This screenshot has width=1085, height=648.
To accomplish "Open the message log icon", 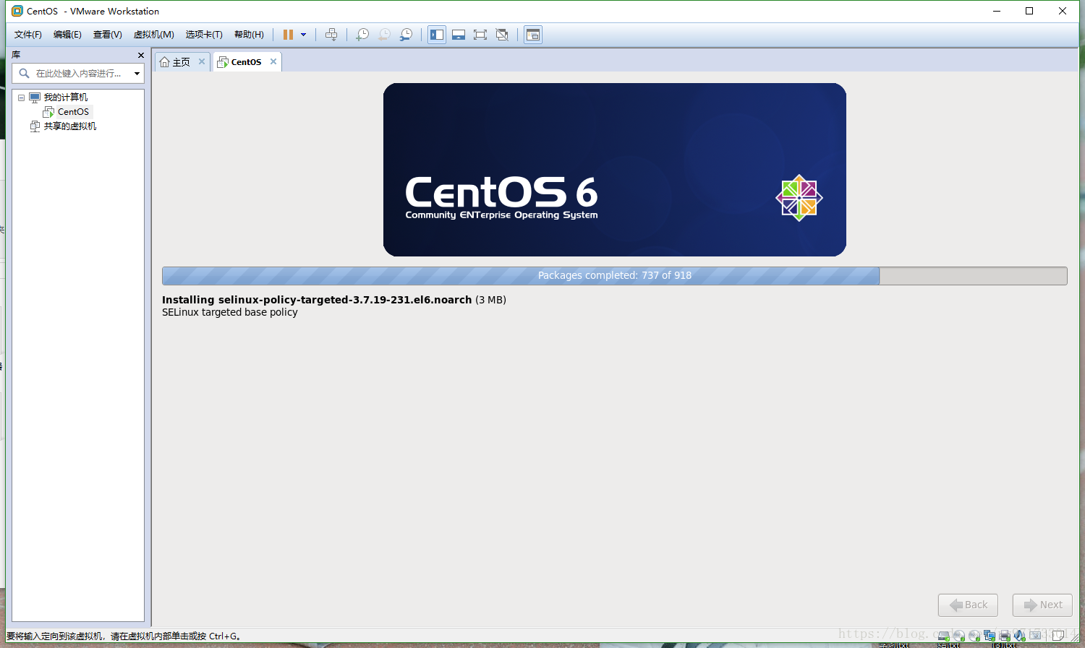I will point(1058,636).
